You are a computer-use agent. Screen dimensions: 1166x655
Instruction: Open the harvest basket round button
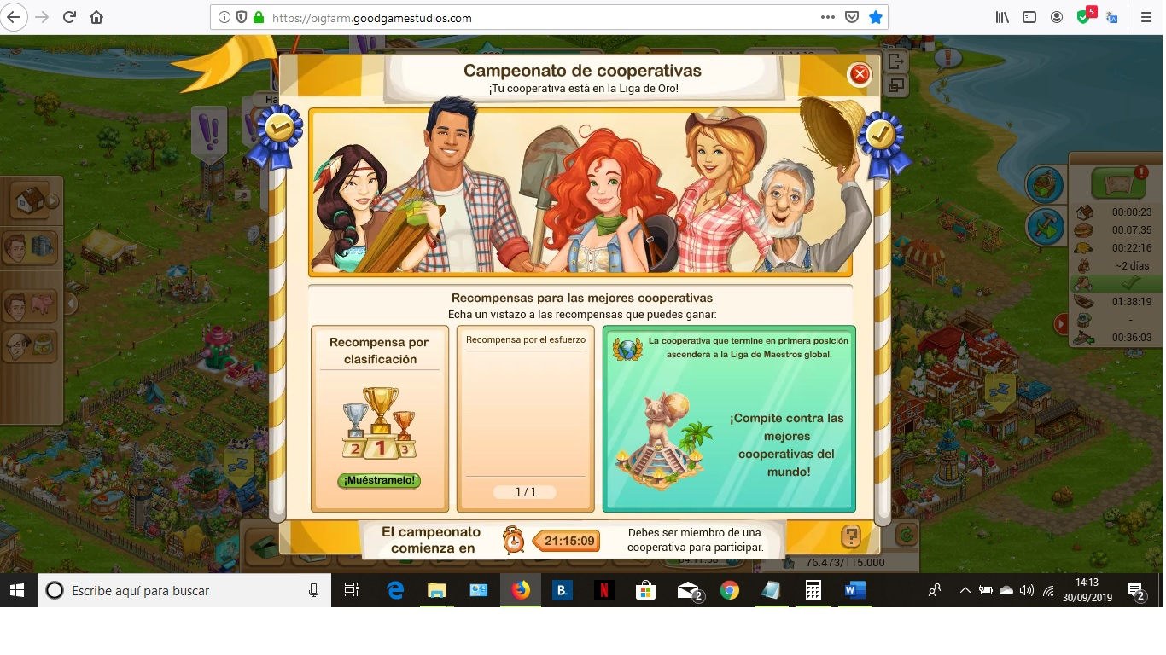click(1044, 185)
